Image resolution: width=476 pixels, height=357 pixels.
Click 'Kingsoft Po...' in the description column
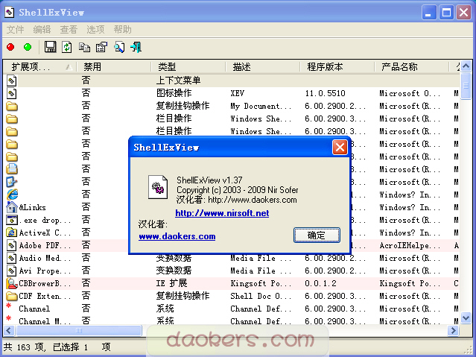click(261, 283)
